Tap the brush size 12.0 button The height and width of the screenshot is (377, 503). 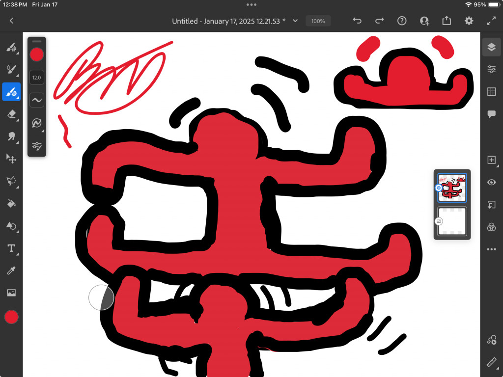point(37,78)
